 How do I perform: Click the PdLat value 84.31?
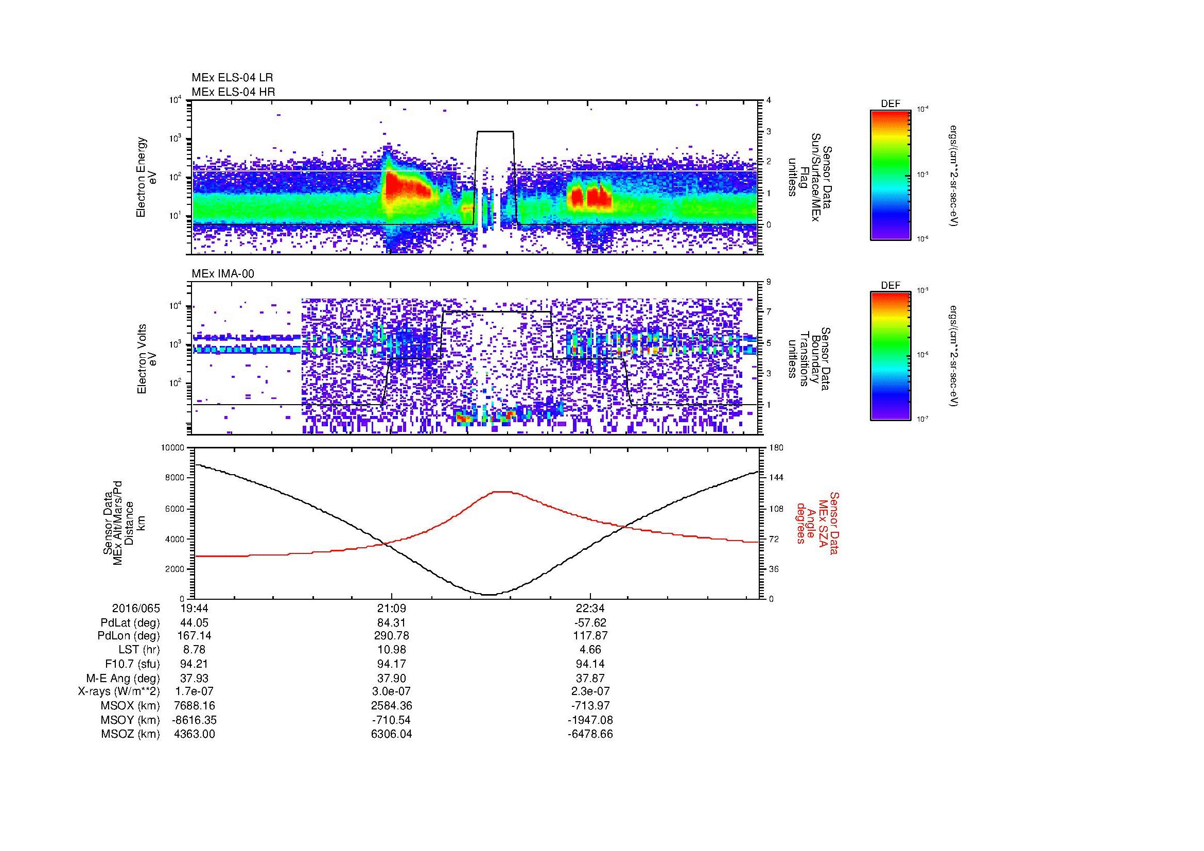point(392,623)
